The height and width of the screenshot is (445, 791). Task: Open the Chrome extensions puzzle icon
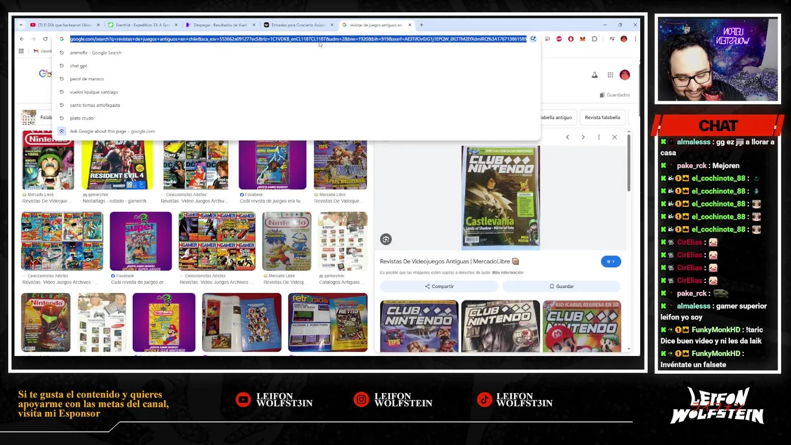[594, 39]
